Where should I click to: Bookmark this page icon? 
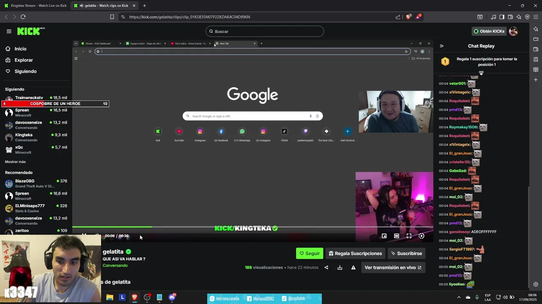112,17
